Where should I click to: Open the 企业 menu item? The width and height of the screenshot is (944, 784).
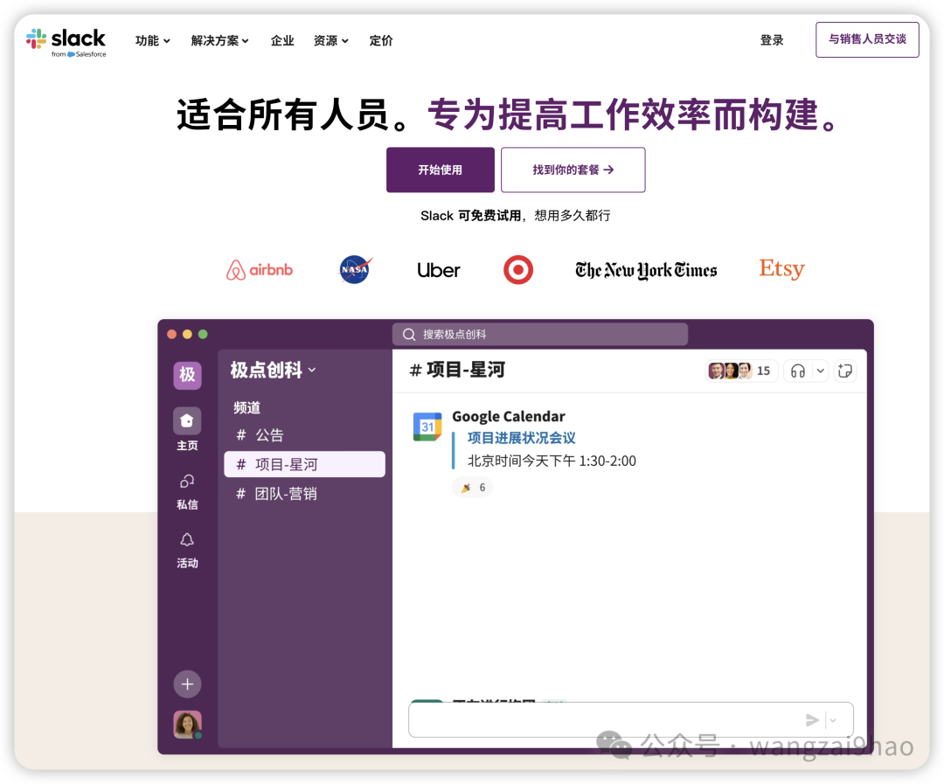tap(282, 40)
